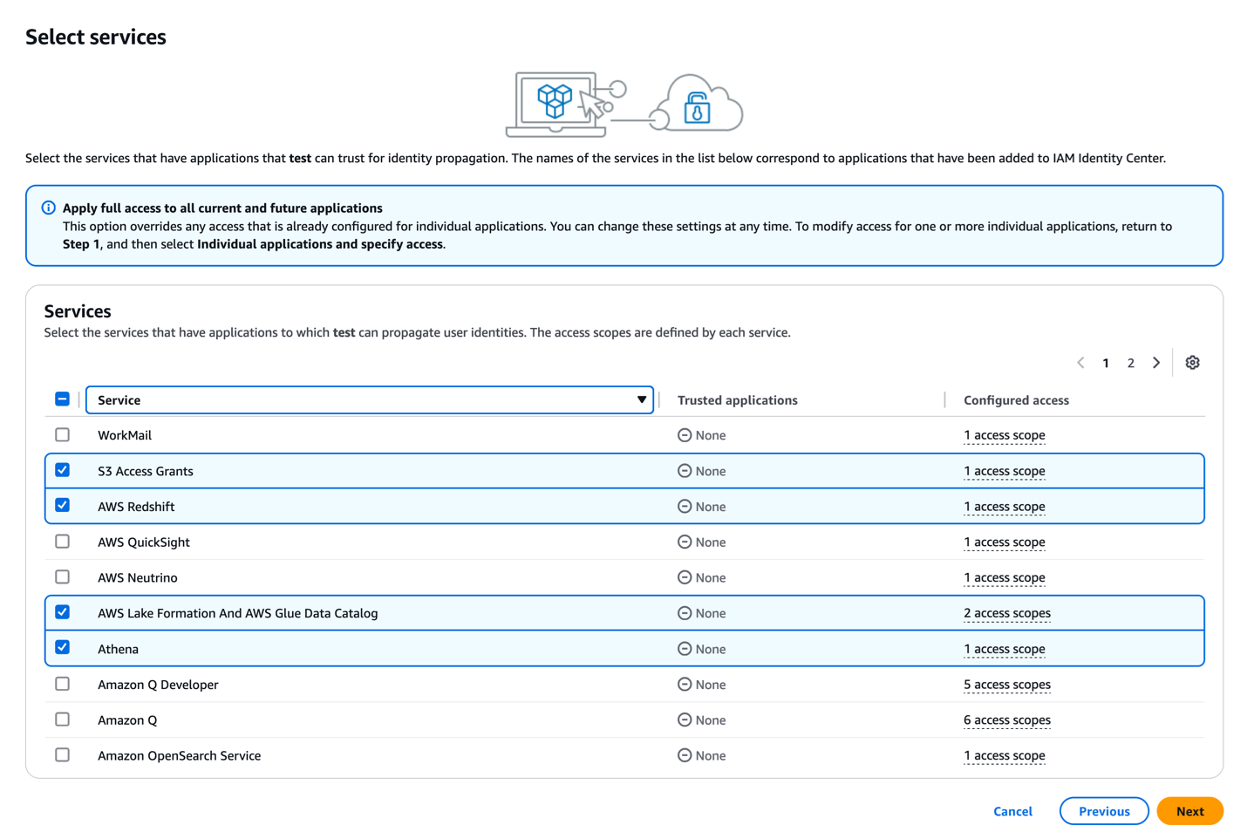1247x839 pixels.
Task: Go to page 2 of services
Action: 1130,363
